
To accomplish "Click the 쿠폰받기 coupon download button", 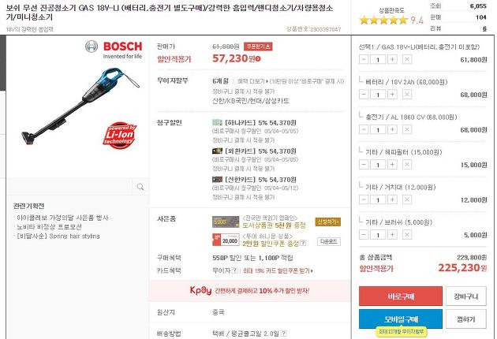I will (258, 47).
